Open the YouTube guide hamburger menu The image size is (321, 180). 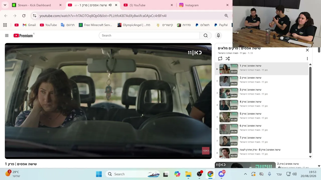point(7,35)
